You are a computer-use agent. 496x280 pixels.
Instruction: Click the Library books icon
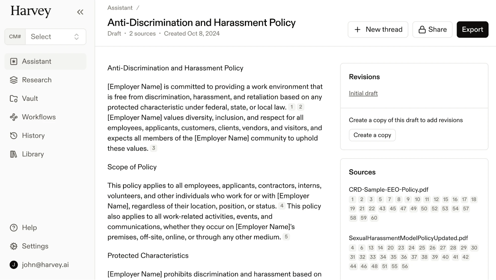(x=14, y=154)
